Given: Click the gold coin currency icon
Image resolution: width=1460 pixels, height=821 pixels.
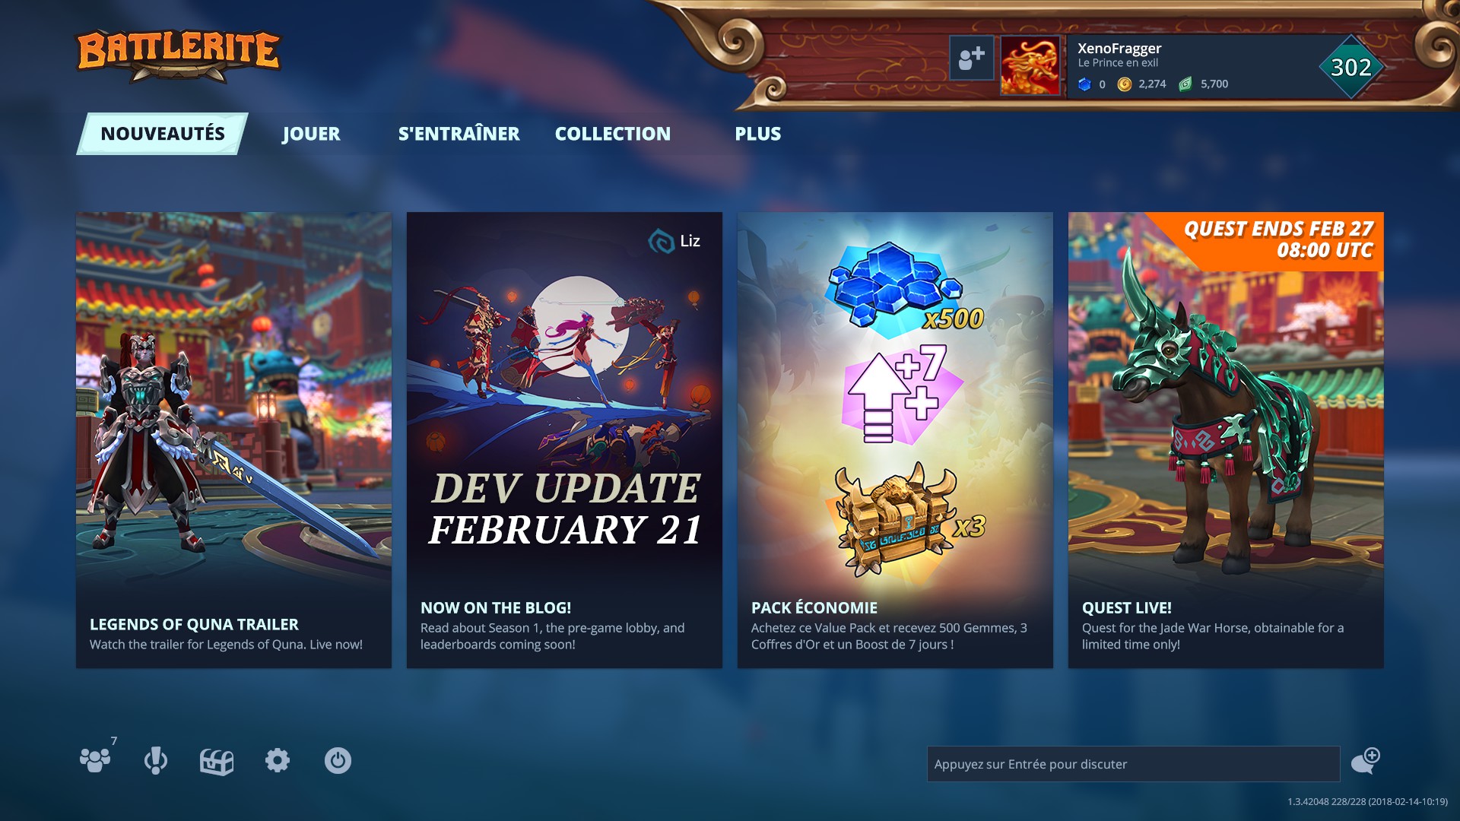Looking at the screenshot, I should pos(1125,84).
